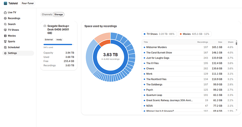Select Great Scenic Railway Journeys row
Image resolution: width=242 pixels, height=127 pixels.
189,100
